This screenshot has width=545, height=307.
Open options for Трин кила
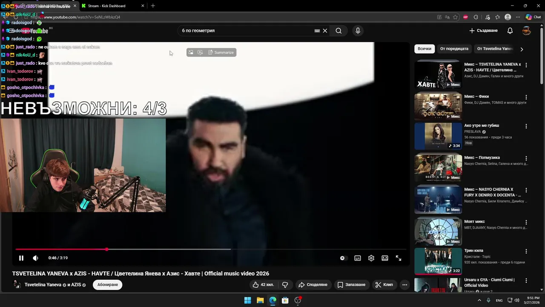click(x=526, y=251)
